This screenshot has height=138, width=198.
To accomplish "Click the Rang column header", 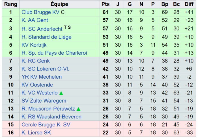I will (x=11, y=4).
